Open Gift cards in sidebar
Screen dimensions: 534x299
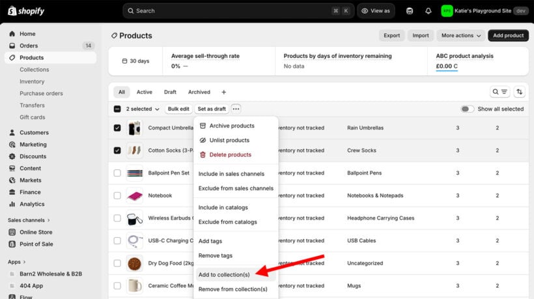33,117
